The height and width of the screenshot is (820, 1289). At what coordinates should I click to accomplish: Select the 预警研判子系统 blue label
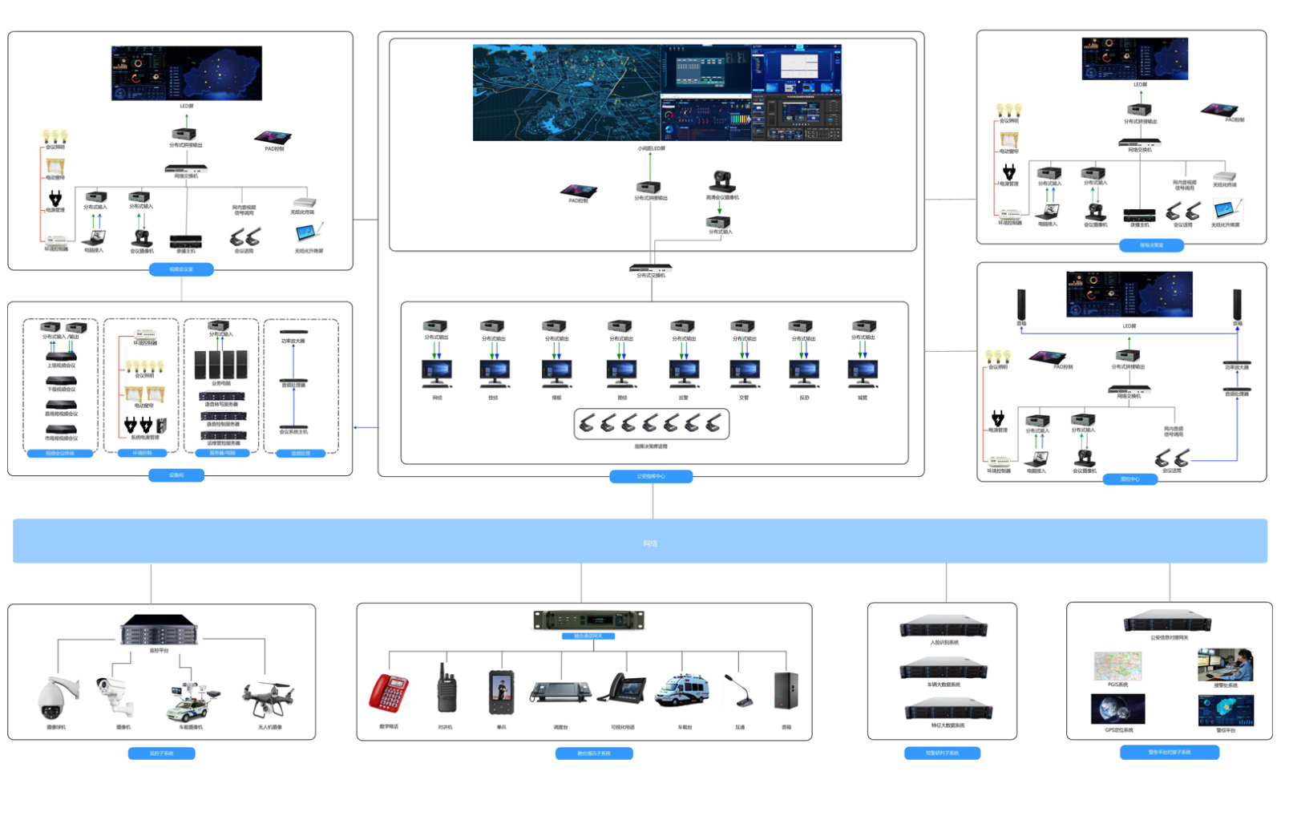click(942, 753)
